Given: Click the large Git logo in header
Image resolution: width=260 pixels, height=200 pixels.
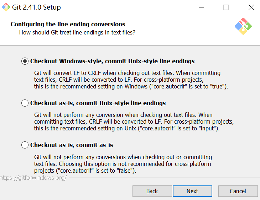Looking at the screenshot, I should pos(243,26).
